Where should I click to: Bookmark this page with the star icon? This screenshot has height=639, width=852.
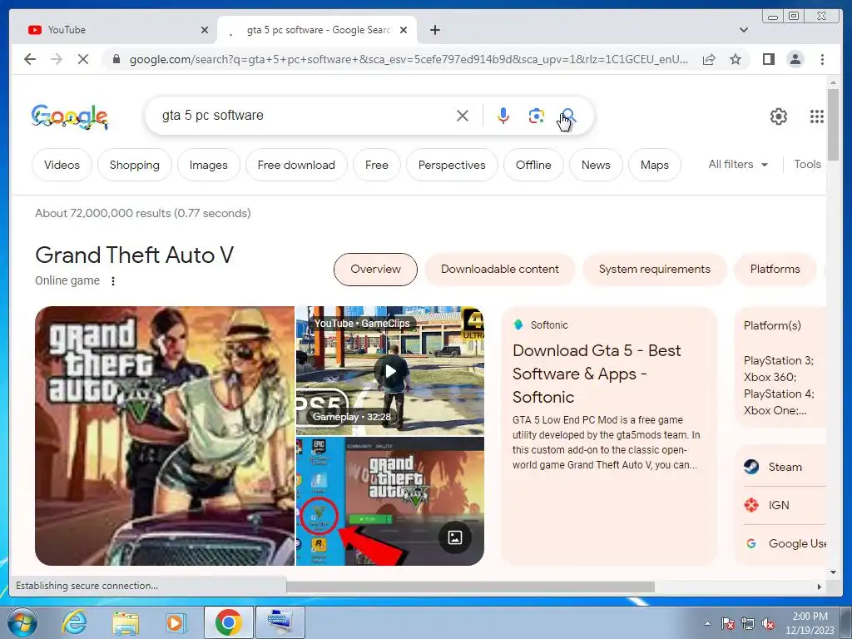click(736, 59)
